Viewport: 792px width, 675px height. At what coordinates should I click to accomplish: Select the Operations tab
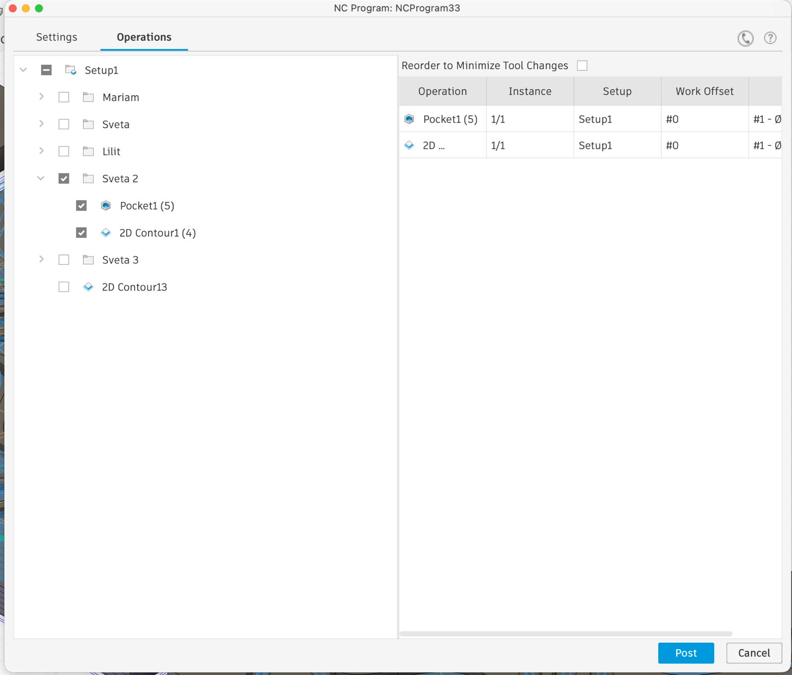(x=144, y=38)
